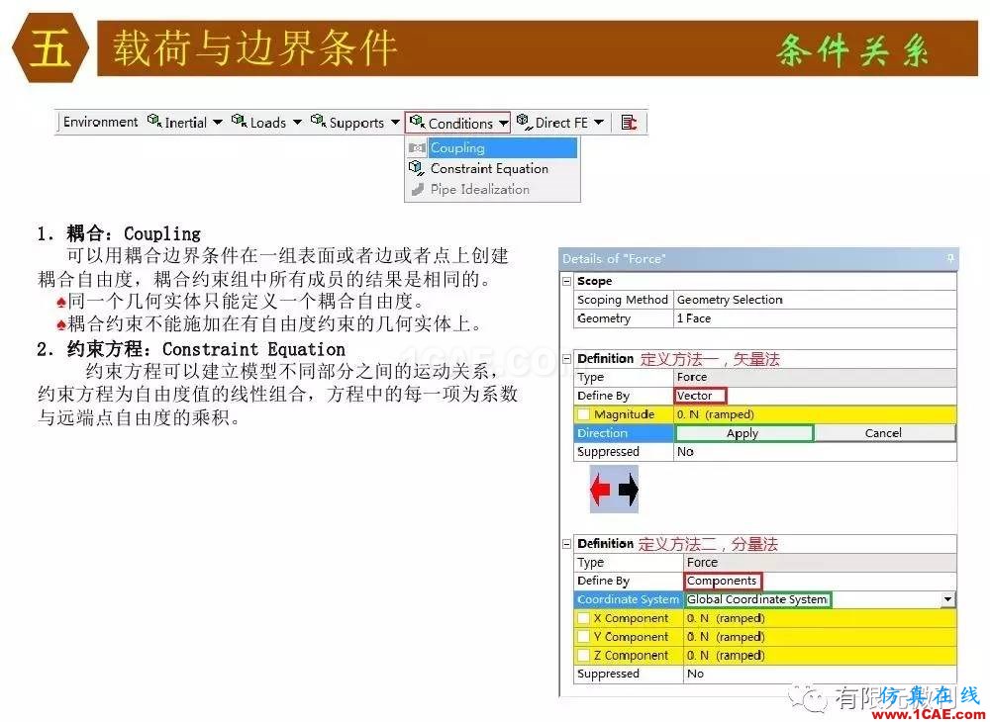Click the Geometry Selection scoping value
This screenshot has width=990, height=722.
[x=815, y=300]
